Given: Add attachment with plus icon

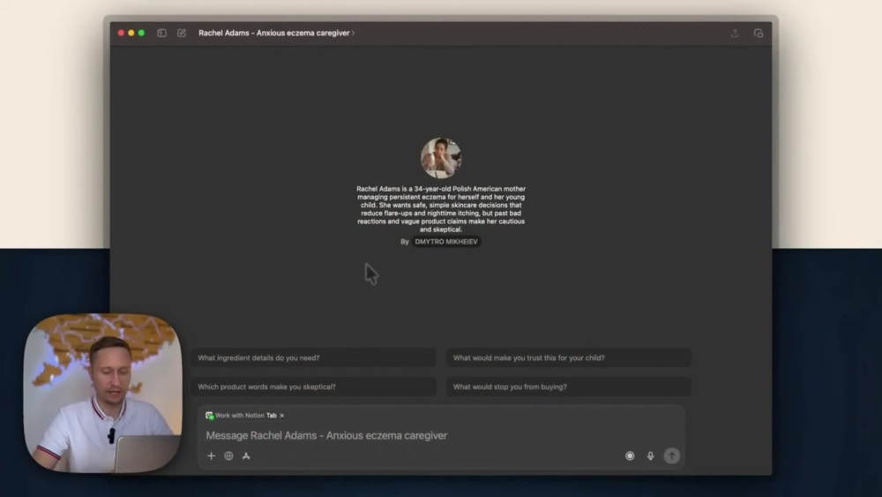Looking at the screenshot, I should click(x=212, y=456).
